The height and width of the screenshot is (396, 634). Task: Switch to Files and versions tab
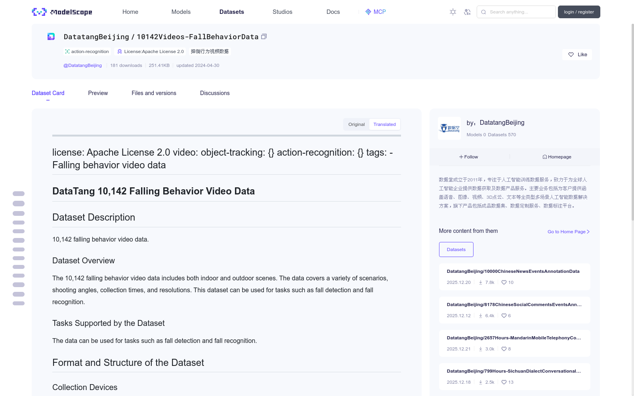tap(154, 93)
